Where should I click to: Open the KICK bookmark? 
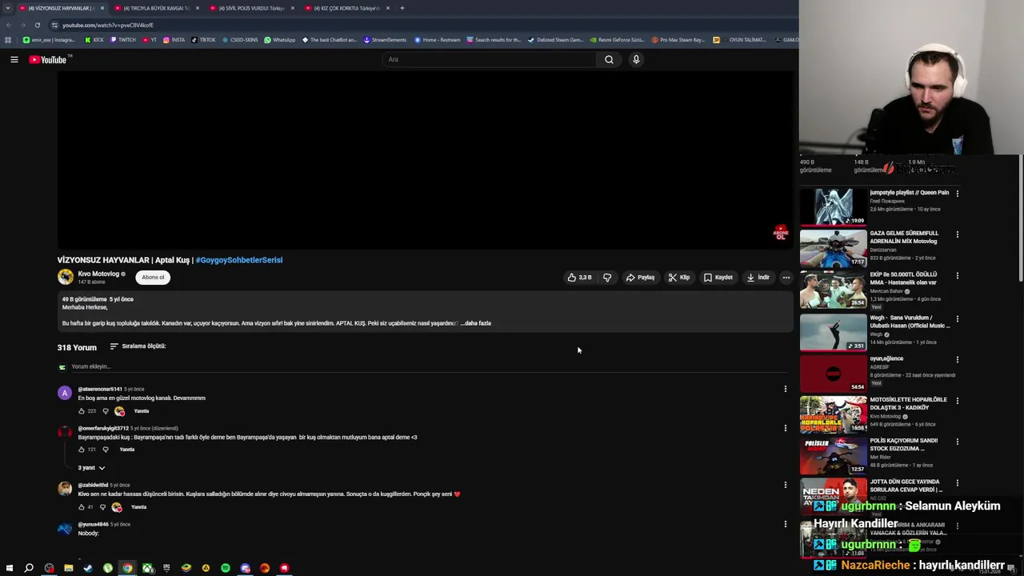pyautogui.click(x=94, y=40)
